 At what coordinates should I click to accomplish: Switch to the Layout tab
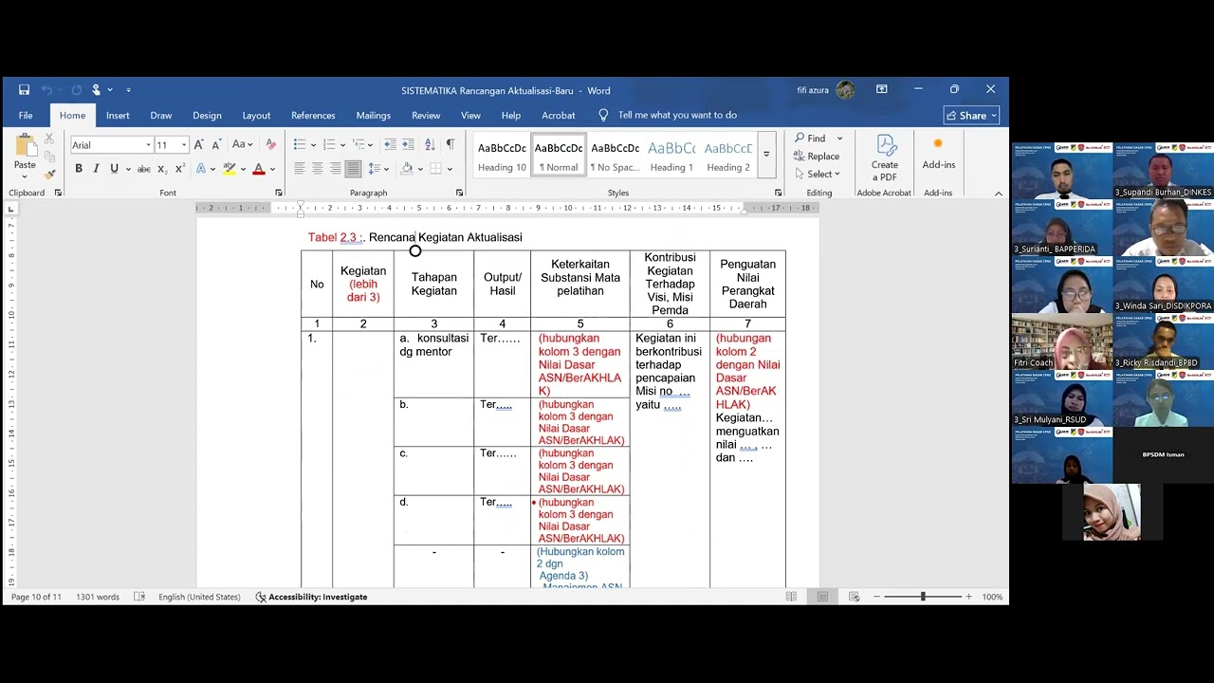tap(256, 116)
